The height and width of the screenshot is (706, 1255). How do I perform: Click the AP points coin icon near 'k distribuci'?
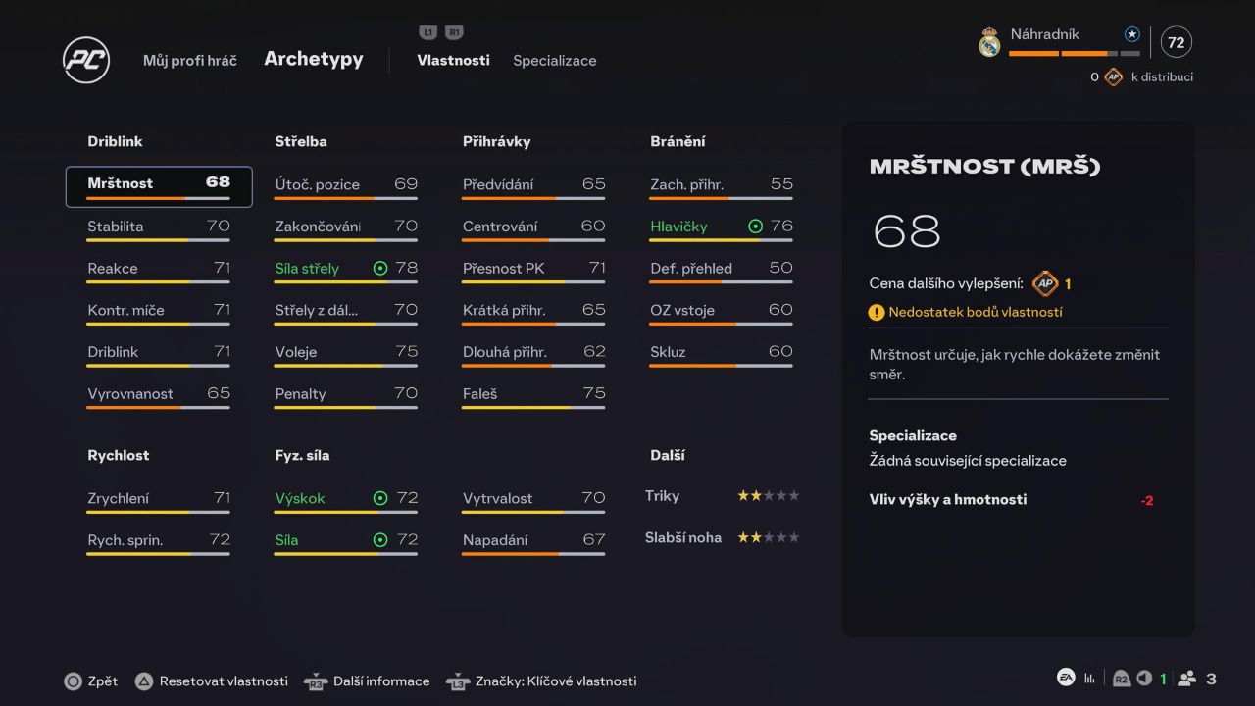pyautogui.click(x=1113, y=77)
